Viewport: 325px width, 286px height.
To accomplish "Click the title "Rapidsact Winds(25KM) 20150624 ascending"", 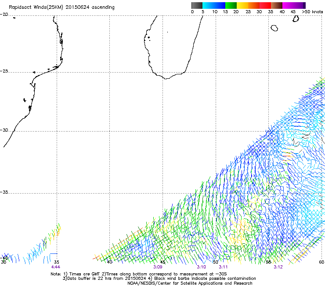I will 61,7.
